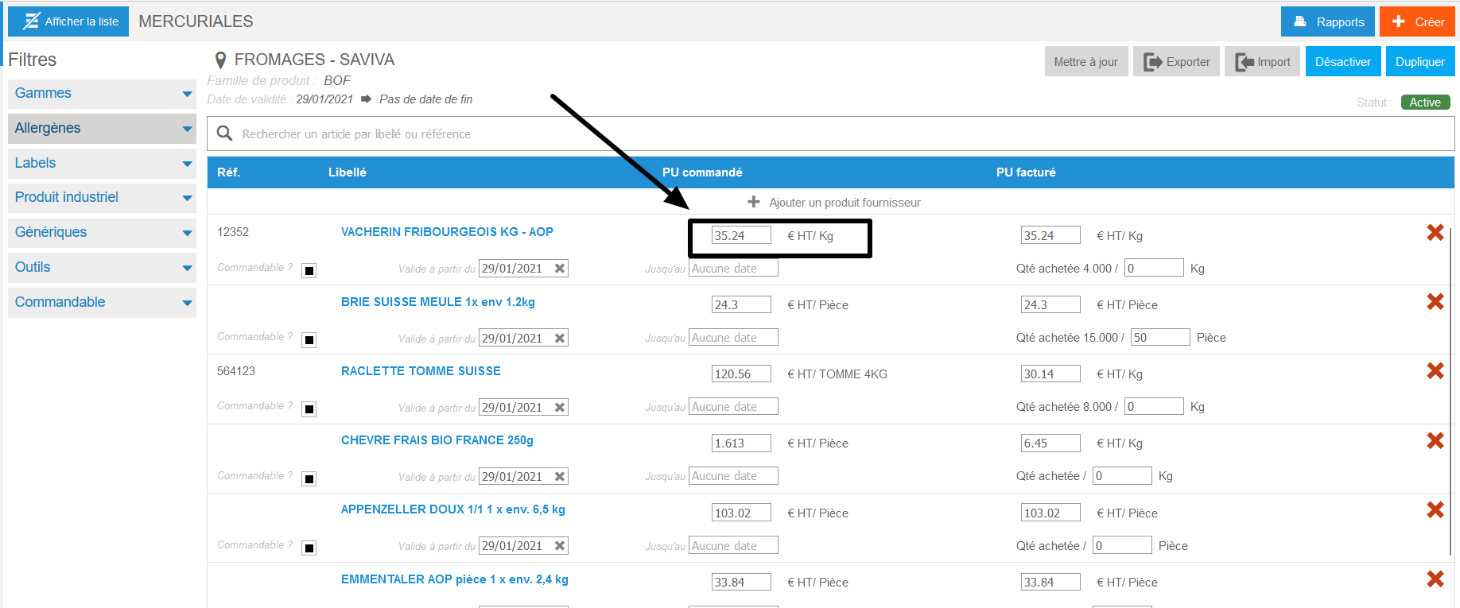Delete the RACLETTE TOMME SUISSE row with red X

[x=1435, y=370]
